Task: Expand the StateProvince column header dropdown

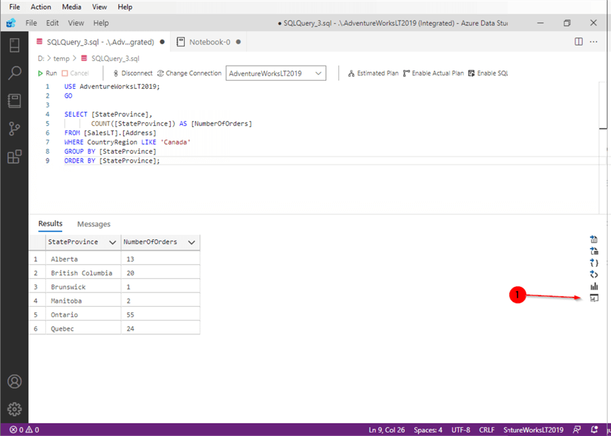Action: [112, 242]
